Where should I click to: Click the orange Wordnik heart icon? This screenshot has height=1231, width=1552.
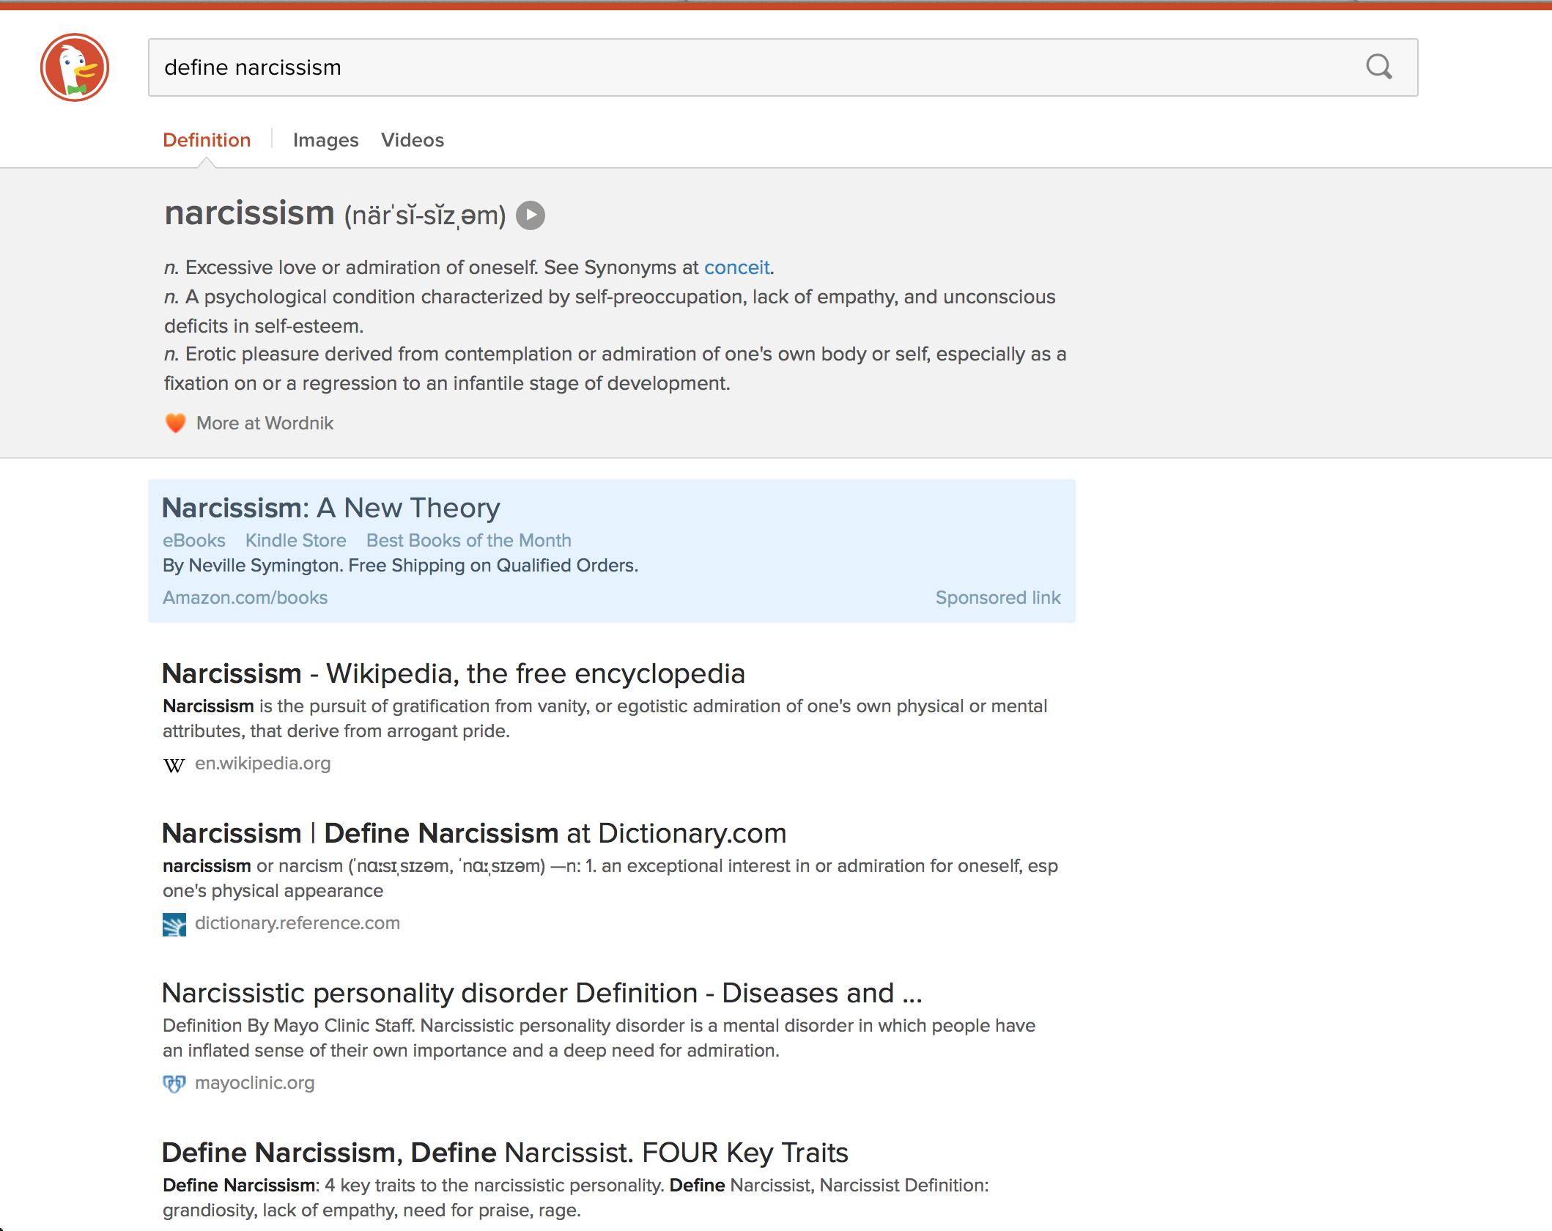click(175, 423)
